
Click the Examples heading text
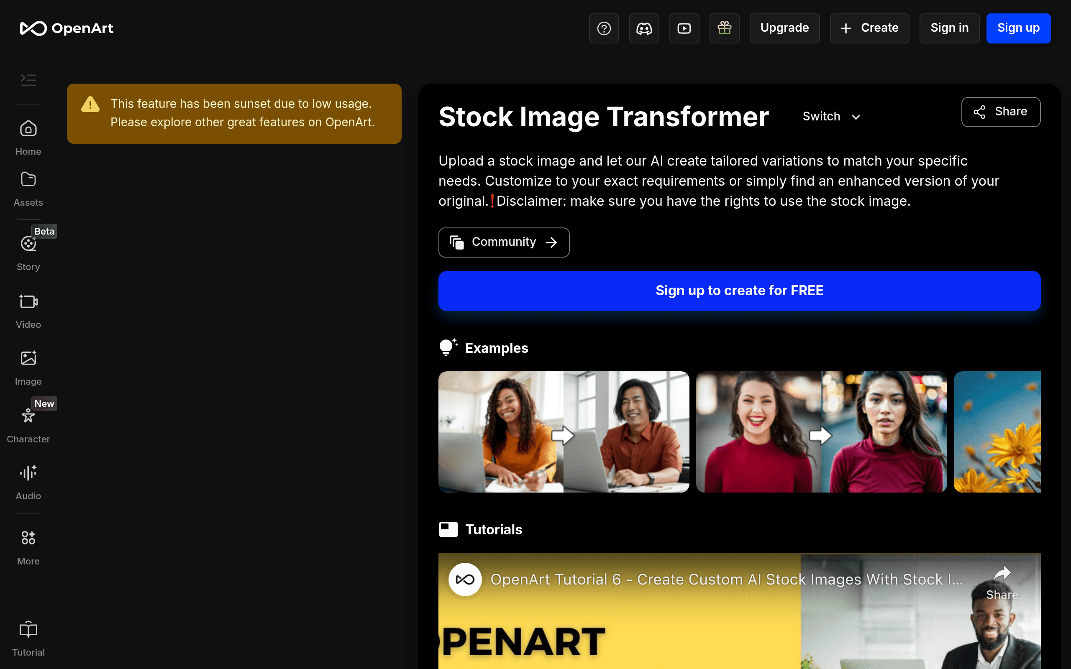[497, 348]
